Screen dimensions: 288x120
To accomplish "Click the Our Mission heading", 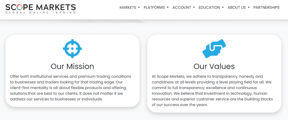I will pos(72,66).
